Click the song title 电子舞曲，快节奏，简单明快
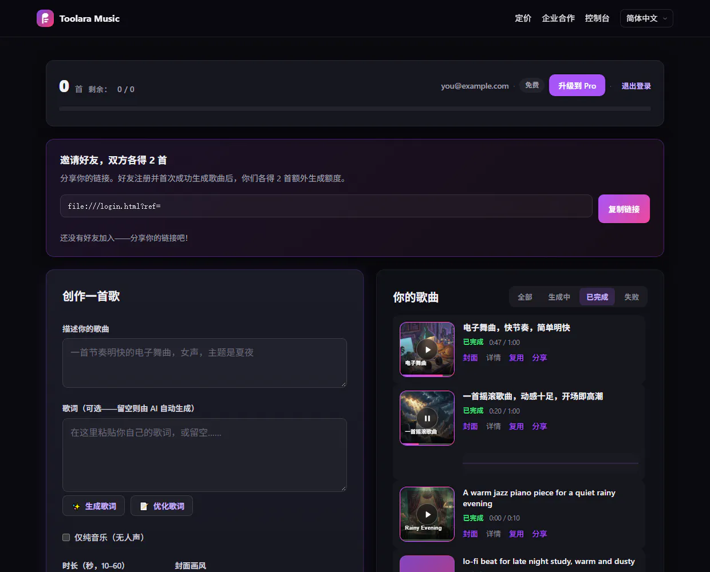The image size is (710, 572). click(x=516, y=328)
